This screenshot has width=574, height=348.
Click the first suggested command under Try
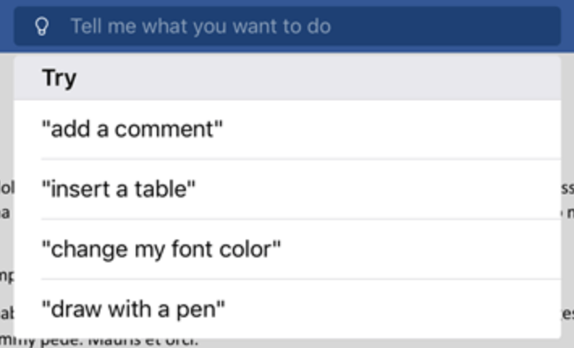tap(132, 129)
